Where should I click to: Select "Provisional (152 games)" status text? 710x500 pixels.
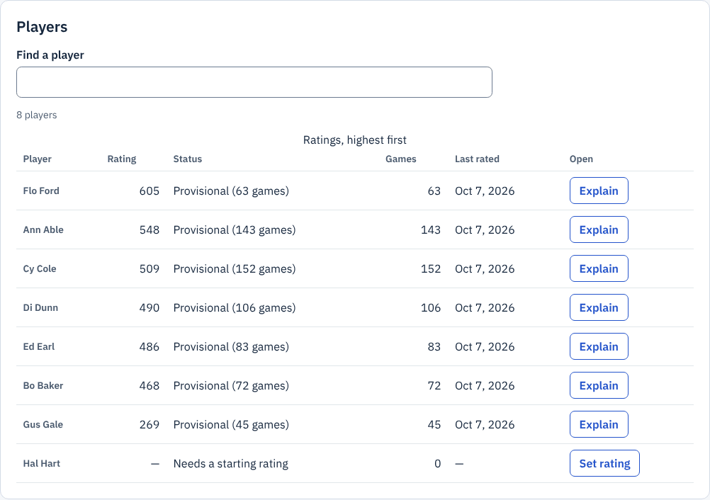pyautogui.click(x=235, y=269)
